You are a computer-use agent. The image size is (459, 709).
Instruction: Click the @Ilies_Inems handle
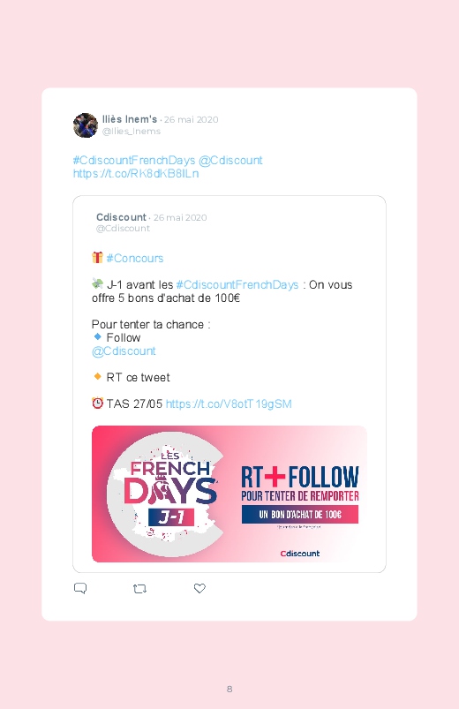132,132
